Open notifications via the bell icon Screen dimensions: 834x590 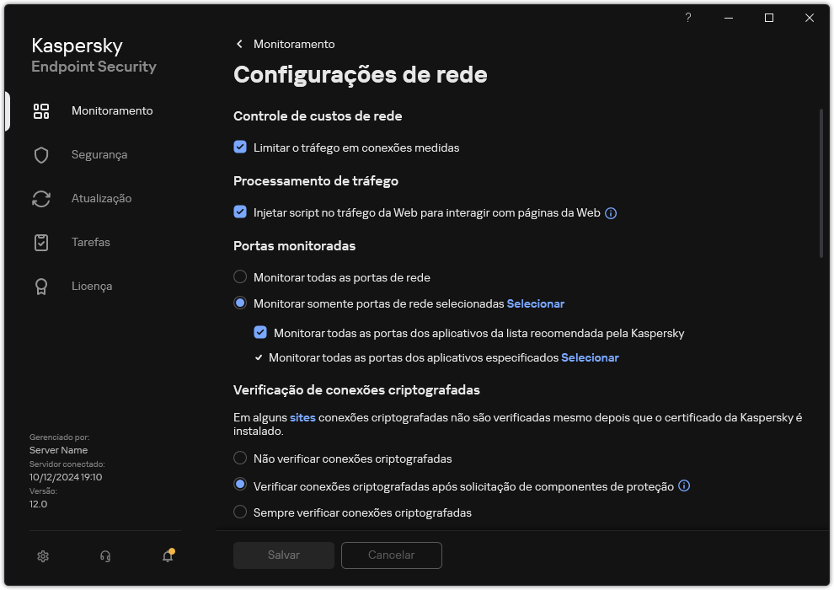coord(167,556)
